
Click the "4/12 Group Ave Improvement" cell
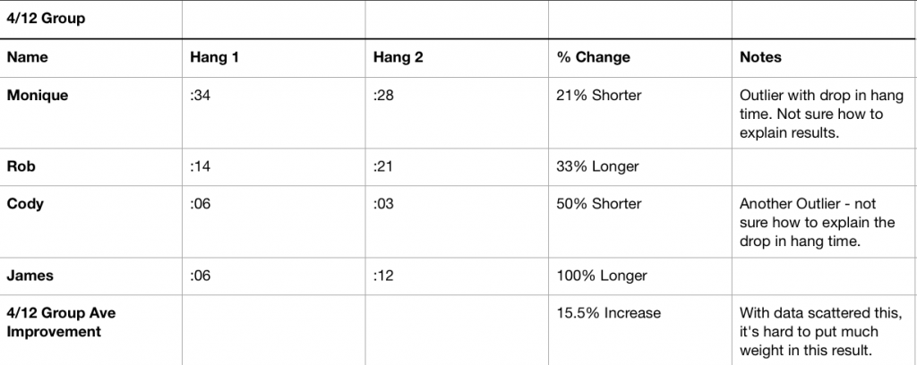coord(62,322)
